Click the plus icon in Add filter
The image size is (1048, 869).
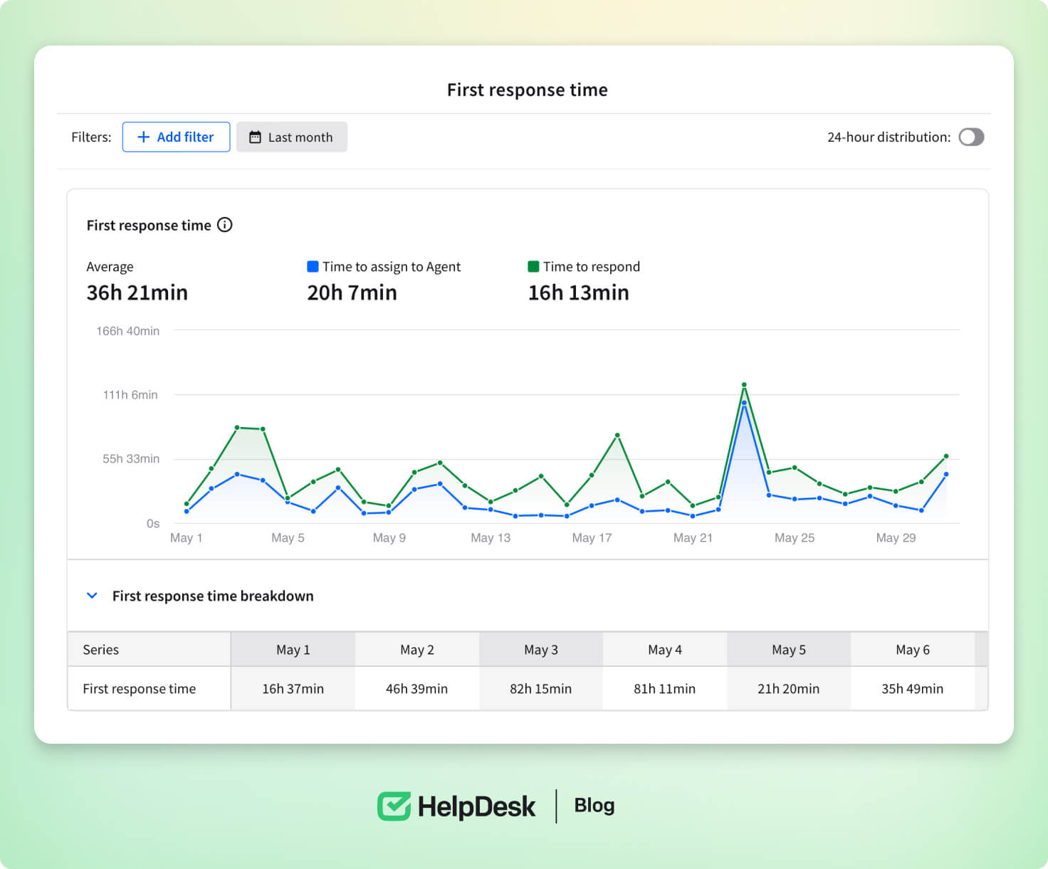click(x=143, y=137)
